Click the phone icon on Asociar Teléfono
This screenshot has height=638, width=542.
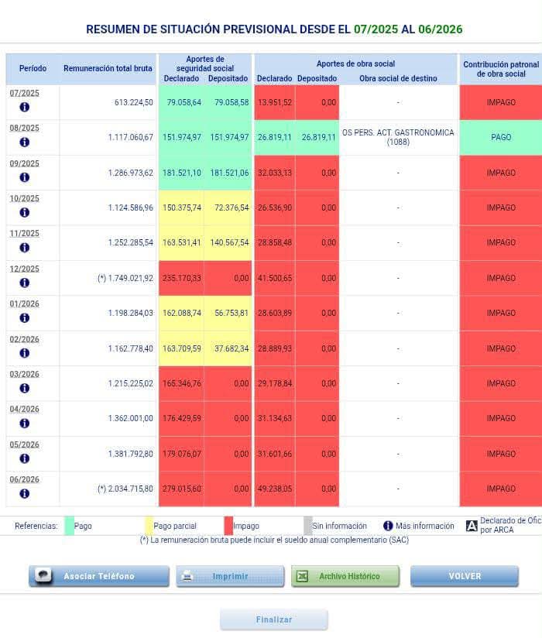[x=43, y=576]
